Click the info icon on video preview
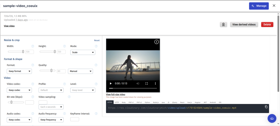The image size is (280, 126). (156, 42)
